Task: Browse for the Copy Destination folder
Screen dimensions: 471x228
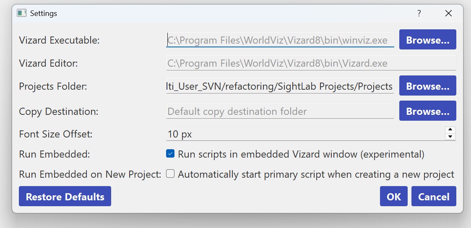Action: [x=427, y=111]
